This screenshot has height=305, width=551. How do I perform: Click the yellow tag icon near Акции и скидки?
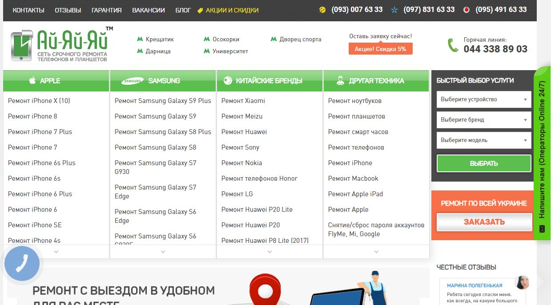point(200,10)
